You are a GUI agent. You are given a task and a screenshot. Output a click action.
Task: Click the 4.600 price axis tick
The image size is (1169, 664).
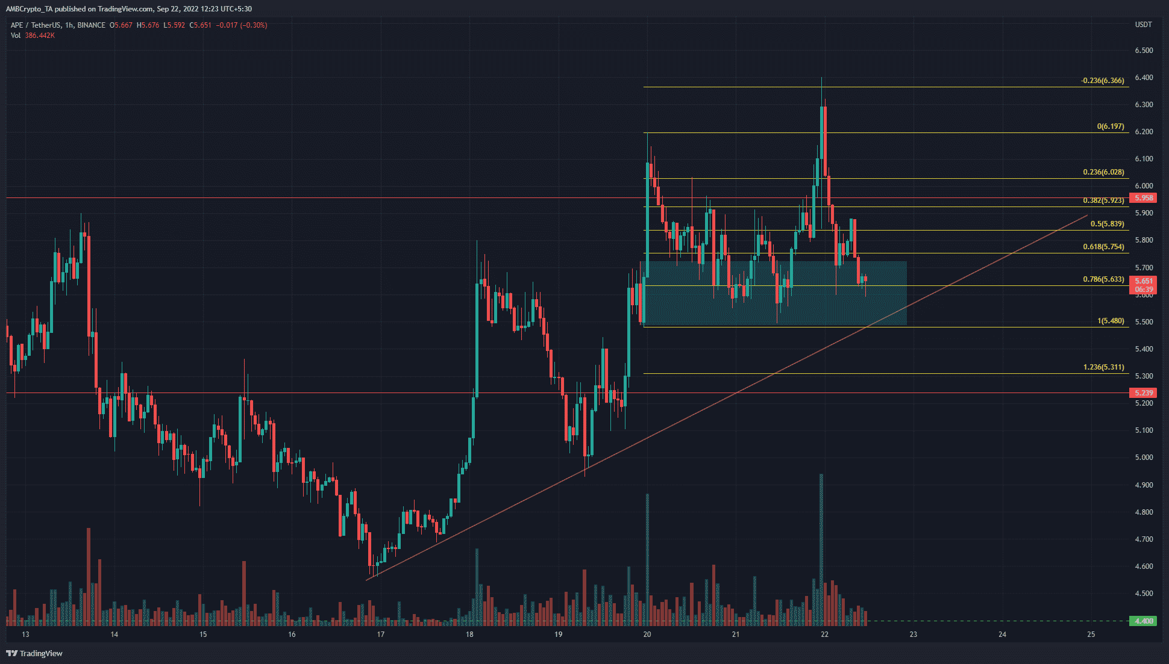[1144, 566]
